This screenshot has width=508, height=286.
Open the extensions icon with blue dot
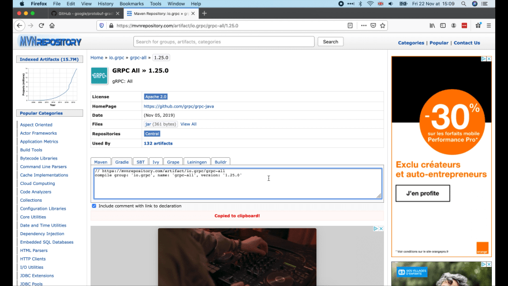coord(478,25)
